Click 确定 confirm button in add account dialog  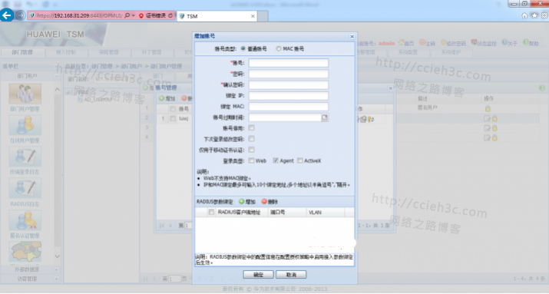(259, 275)
